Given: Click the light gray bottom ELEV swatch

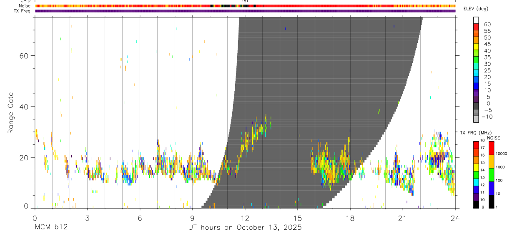Looking at the screenshot, I should tap(476, 119).
